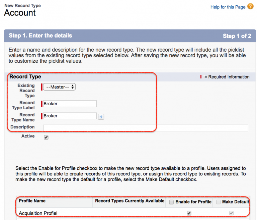The height and width of the screenshot is (220, 257).
Task: Click the Required Information legend
Action: point(229,77)
